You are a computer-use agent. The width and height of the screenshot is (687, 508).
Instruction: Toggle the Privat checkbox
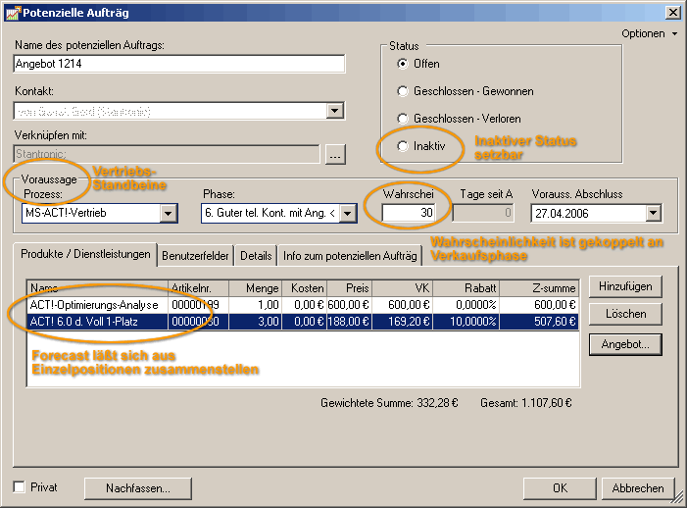(x=20, y=486)
